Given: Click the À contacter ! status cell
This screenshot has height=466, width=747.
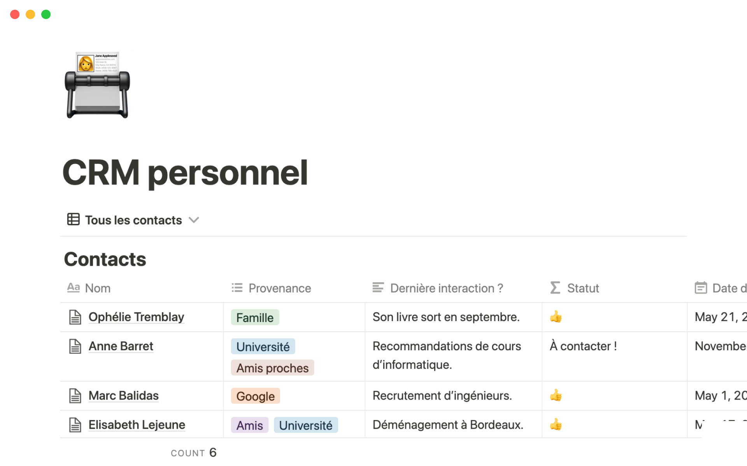Looking at the screenshot, I should 583,346.
